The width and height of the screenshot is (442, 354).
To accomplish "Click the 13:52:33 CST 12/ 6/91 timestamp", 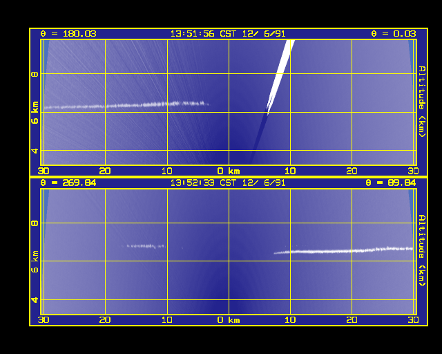I will point(228,183).
